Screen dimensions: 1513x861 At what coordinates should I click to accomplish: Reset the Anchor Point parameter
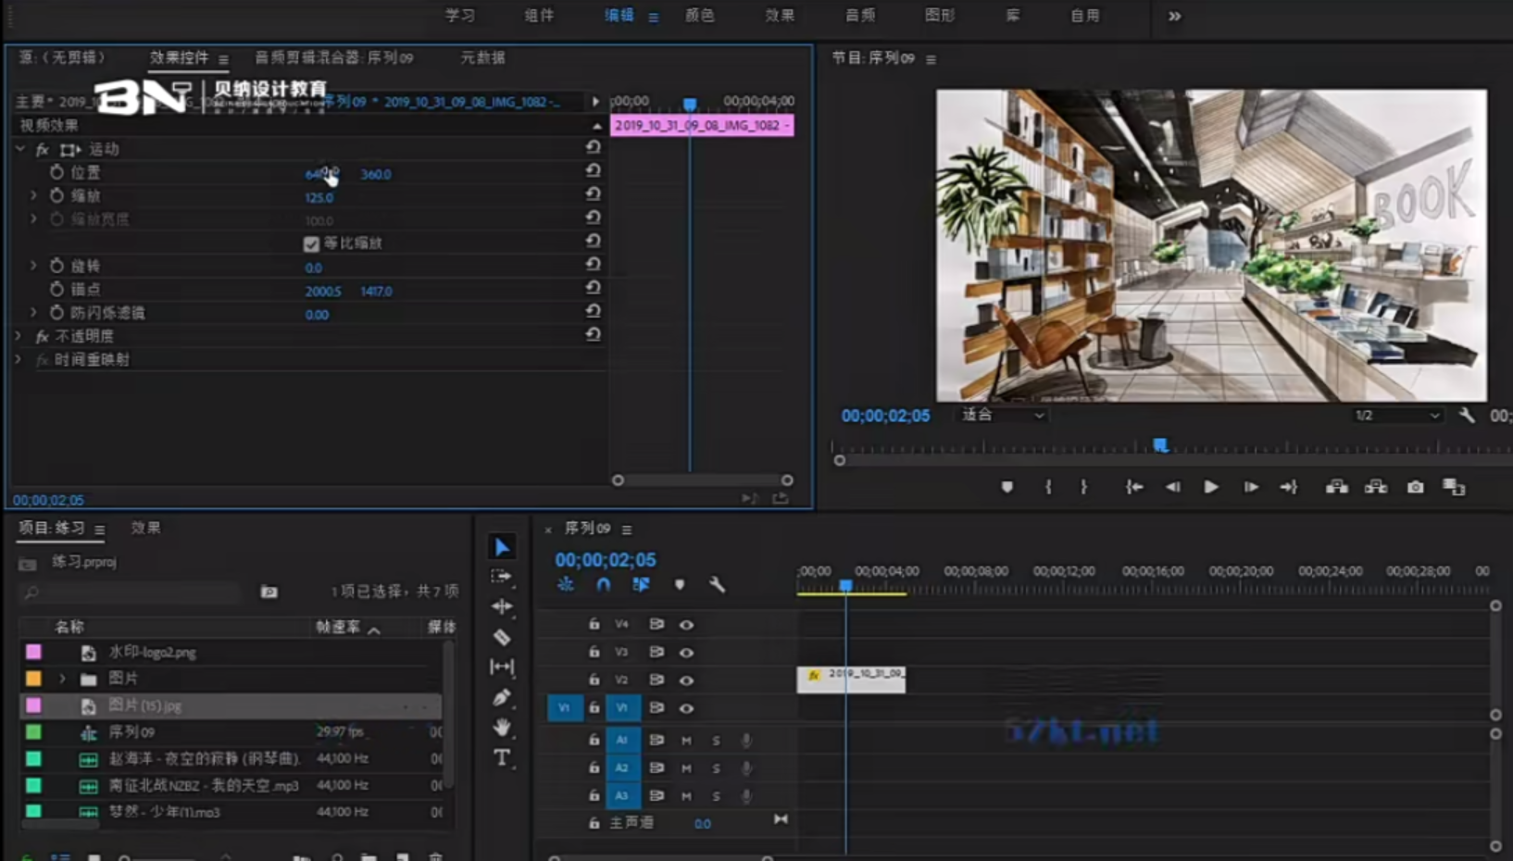593,288
